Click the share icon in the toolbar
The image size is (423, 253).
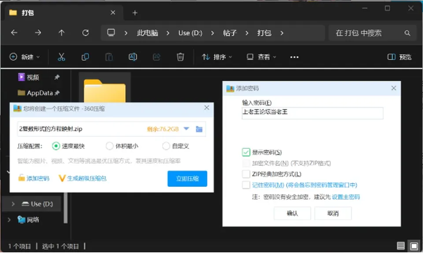coord(156,57)
